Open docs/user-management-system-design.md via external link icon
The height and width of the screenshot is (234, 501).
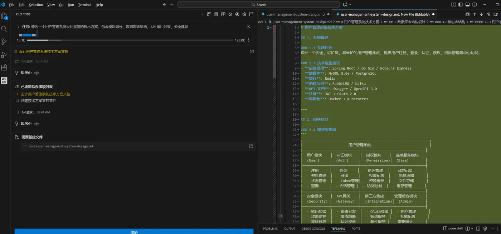251,146
